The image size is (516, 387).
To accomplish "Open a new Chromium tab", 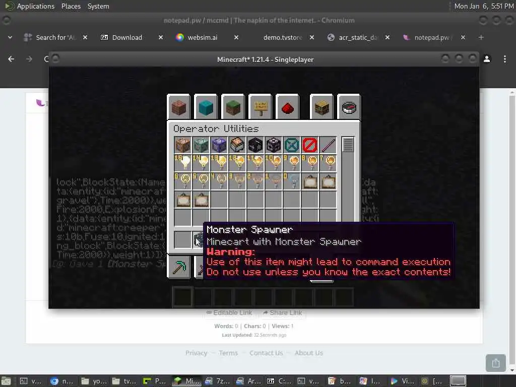I will pos(481,37).
